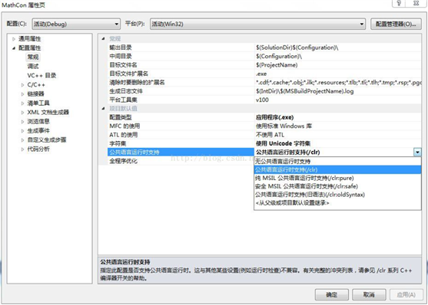Image resolution: width=428 pixels, height=305 pixels.
Task: Select the 链接器 tree item label
Action: click(x=36, y=94)
